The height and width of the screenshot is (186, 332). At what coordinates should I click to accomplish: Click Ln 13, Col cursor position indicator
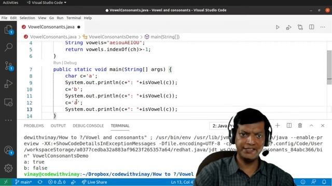pos(182,182)
